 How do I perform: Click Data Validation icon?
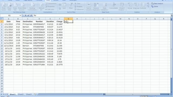(x=105, y=5)
